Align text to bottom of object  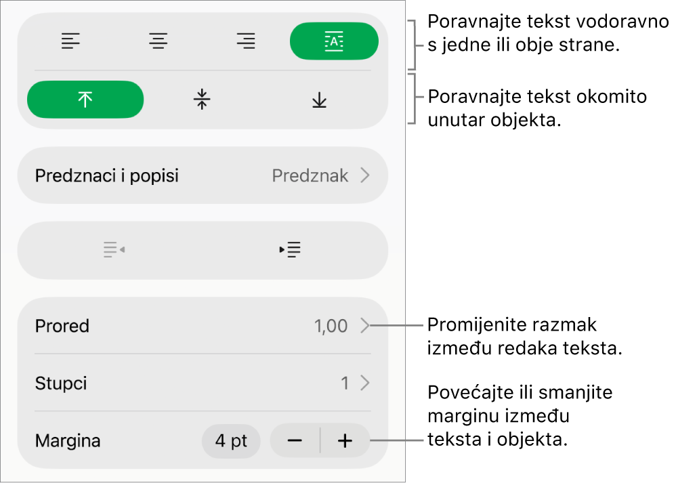point(320,100)
